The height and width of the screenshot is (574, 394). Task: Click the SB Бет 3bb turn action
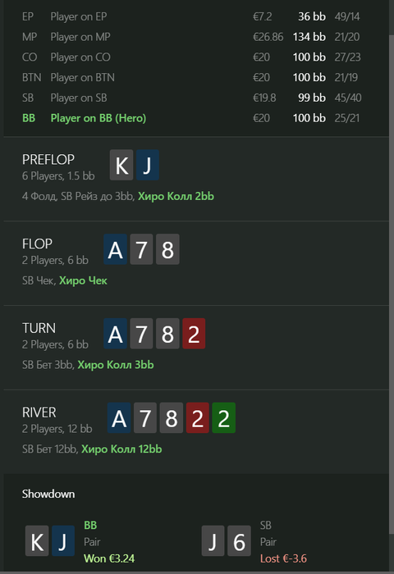pyautogui.click(x=48, y=365)
